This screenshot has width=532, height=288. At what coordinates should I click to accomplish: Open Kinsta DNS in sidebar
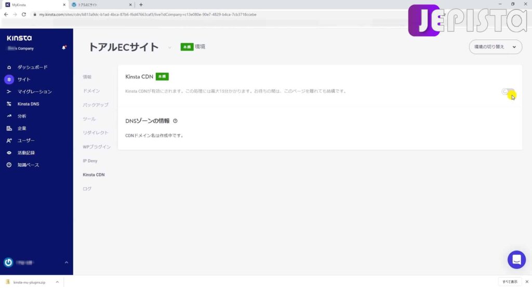pos(28,104)
